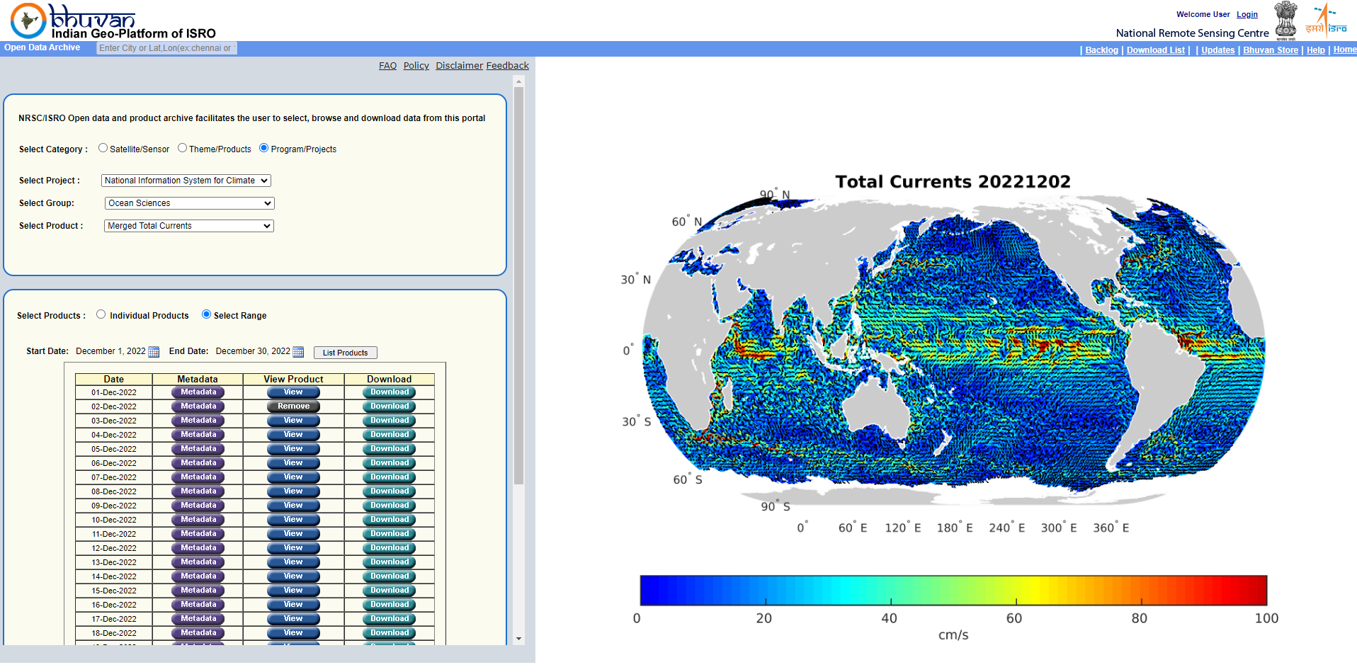Open the Help menu link
1357x672 pixels.
(x=1315, y=50)
